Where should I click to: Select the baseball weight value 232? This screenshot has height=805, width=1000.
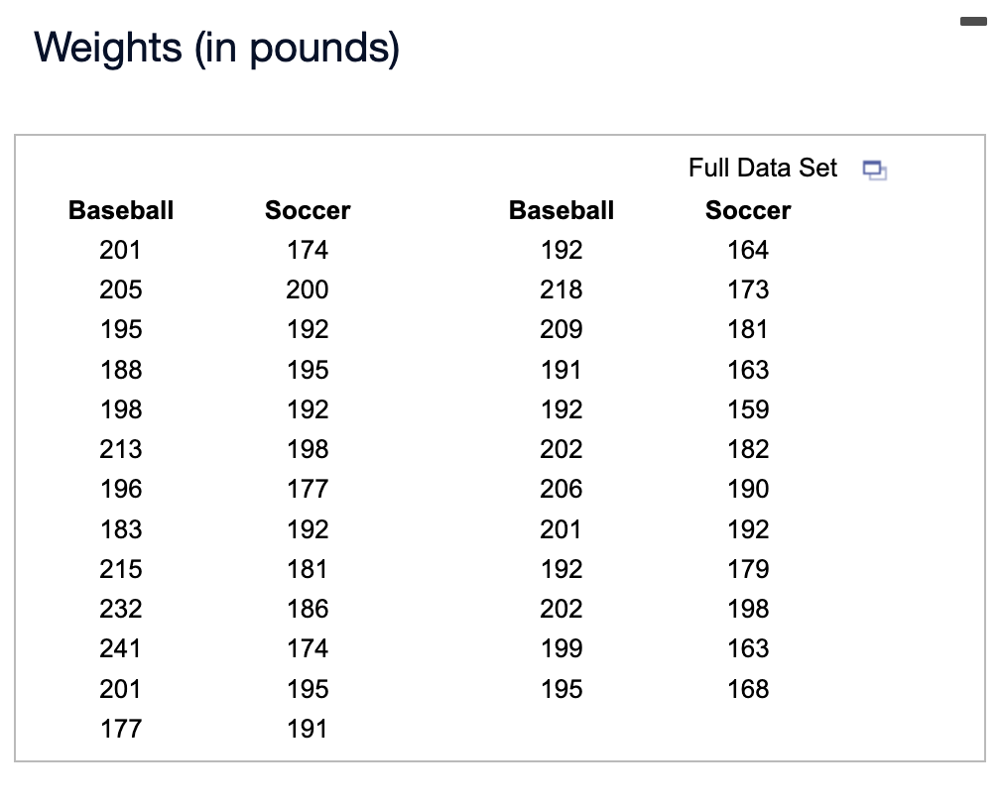[121, 609]
